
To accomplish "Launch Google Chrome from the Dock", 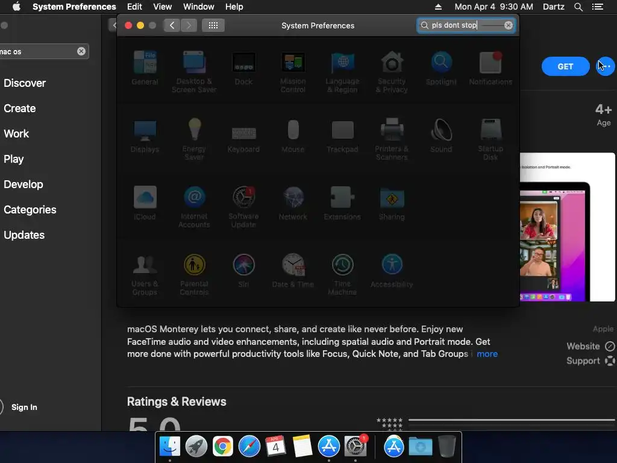I will (x=222, y=446).
